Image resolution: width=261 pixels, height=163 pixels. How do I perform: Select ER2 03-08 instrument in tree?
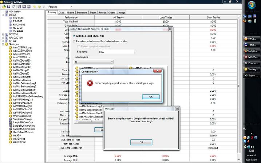[x=18, y=18]
